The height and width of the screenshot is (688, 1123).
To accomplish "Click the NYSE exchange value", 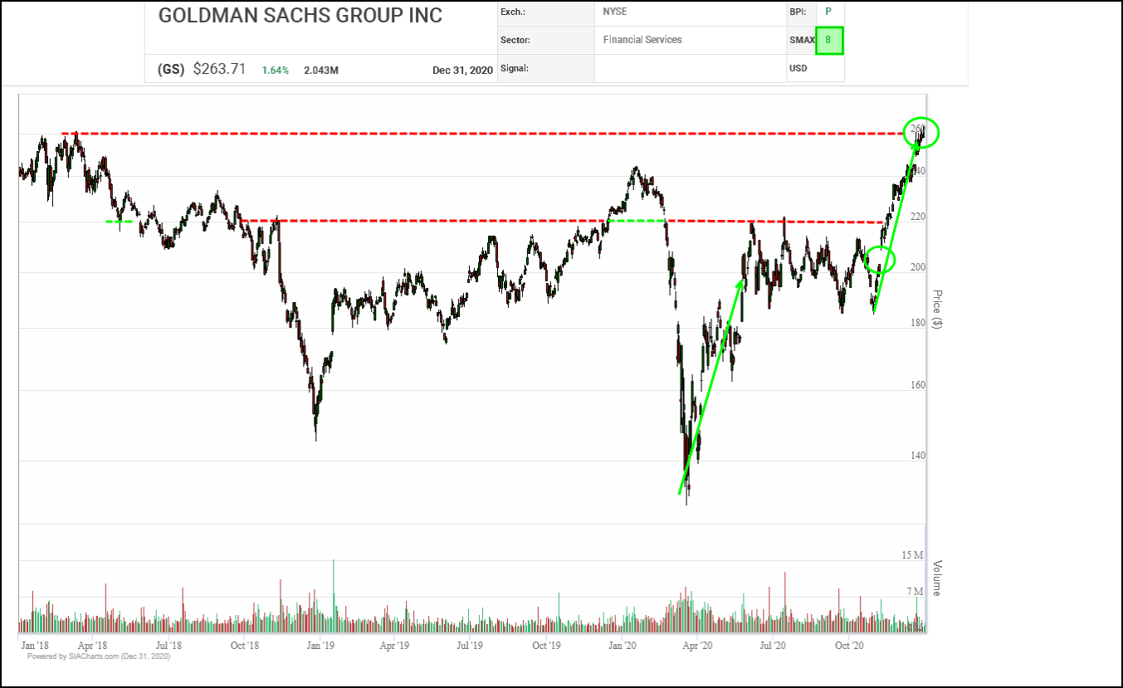I will (x=615, y=12).
